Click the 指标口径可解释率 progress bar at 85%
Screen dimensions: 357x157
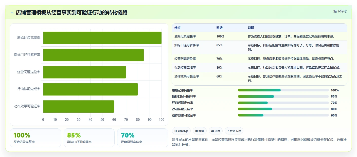pos(283,96)
